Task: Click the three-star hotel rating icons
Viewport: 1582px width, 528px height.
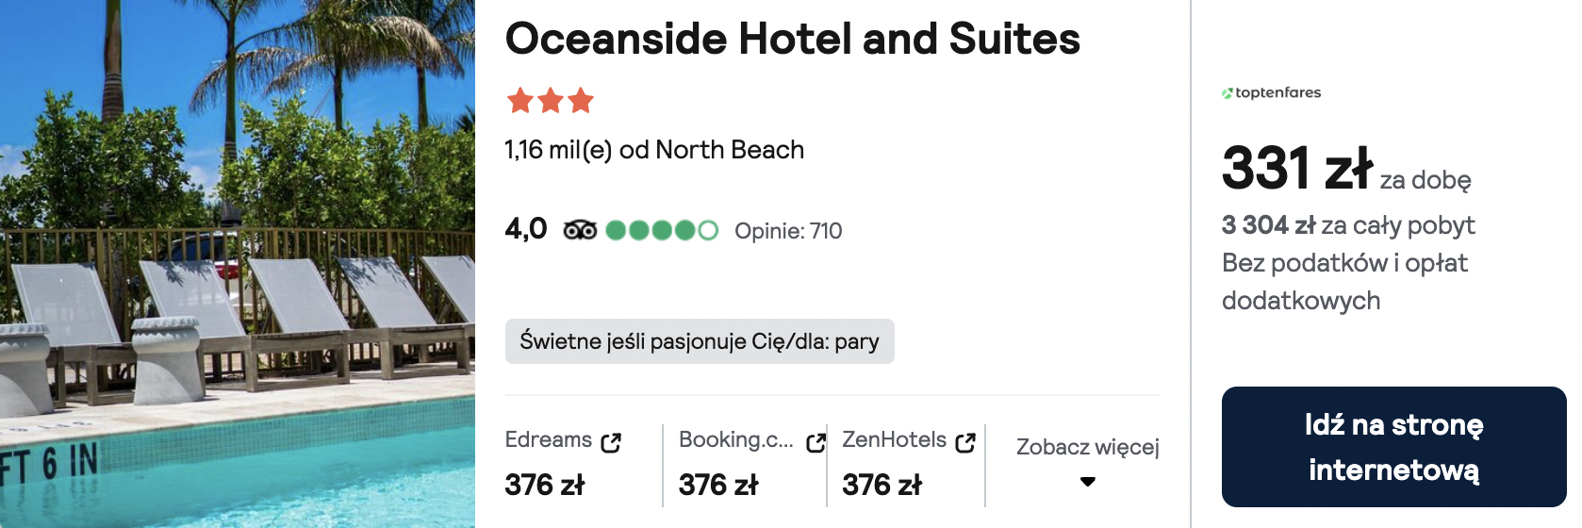Action: pyautogui.click(x=550, y=100)
